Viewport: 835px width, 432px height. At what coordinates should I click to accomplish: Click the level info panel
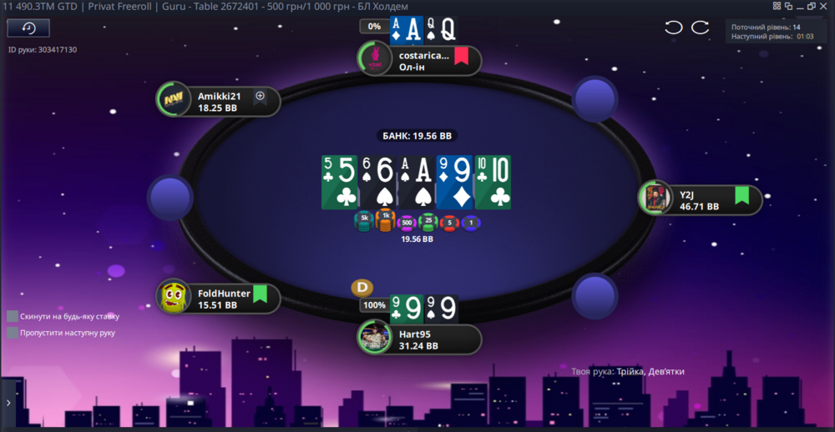click(x=776, y=32)
